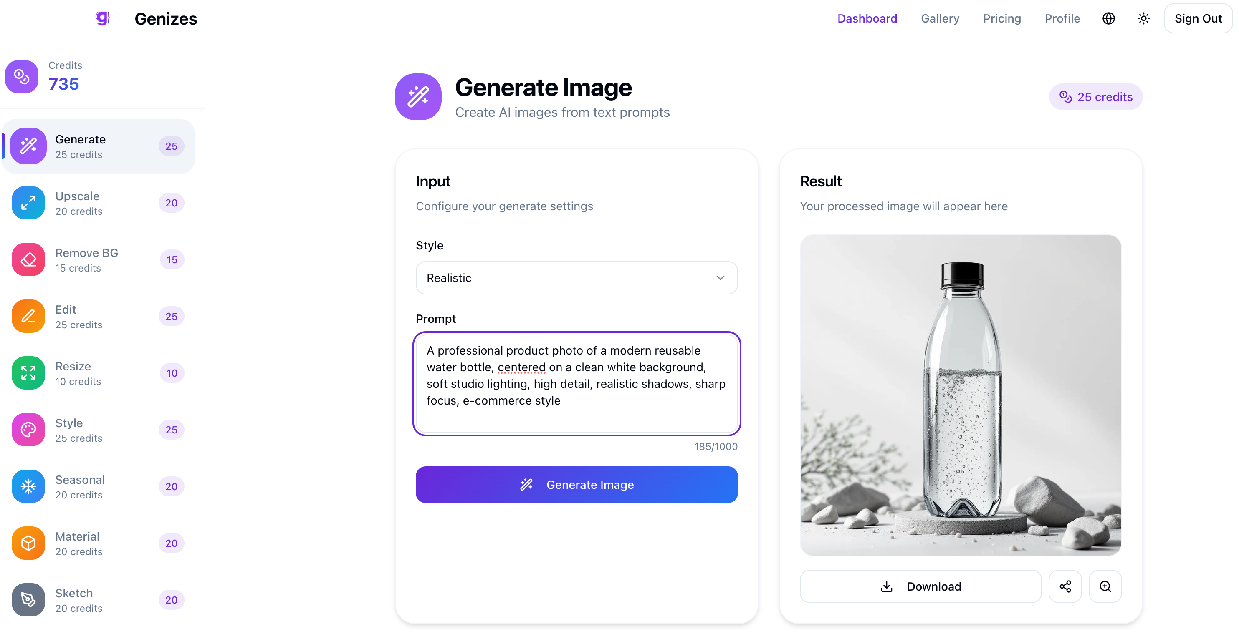This screenshot has height=639, width=1239.
Task: Open the Style dropdown set to Realistic
Action: point(576,278)
